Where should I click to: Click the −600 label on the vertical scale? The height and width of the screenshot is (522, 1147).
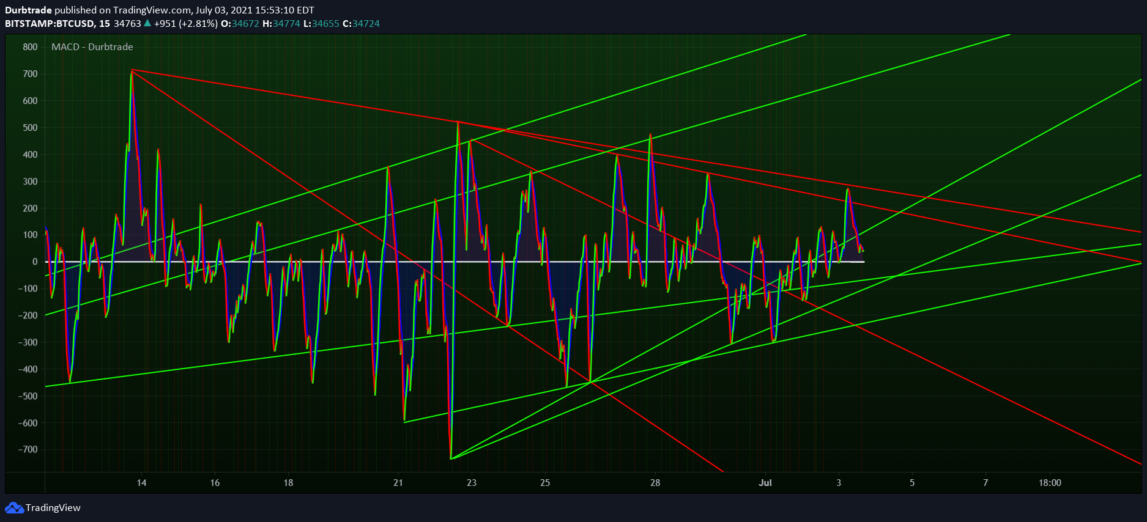(x=28, y=423)
